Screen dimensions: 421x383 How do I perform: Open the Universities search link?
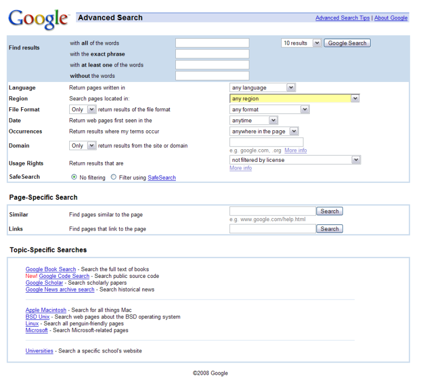coord(39,351)
